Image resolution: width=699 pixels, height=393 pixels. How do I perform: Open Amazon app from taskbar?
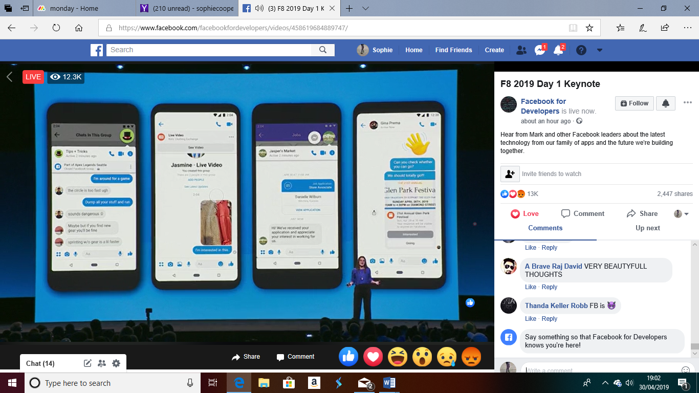tap(314, 383)
